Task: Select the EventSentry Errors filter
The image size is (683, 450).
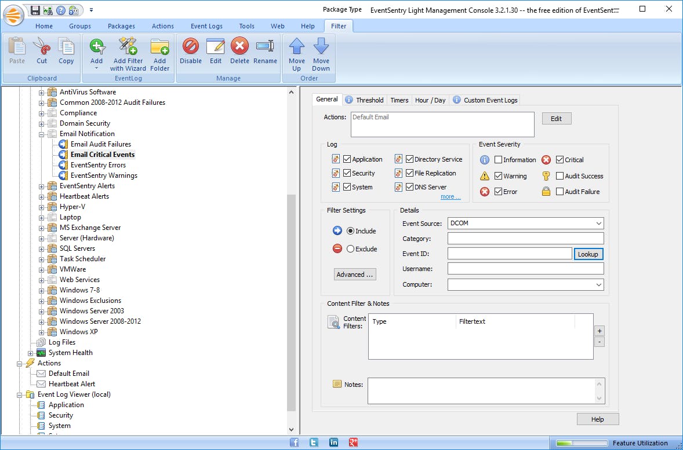Action: (x=98, y=165)
